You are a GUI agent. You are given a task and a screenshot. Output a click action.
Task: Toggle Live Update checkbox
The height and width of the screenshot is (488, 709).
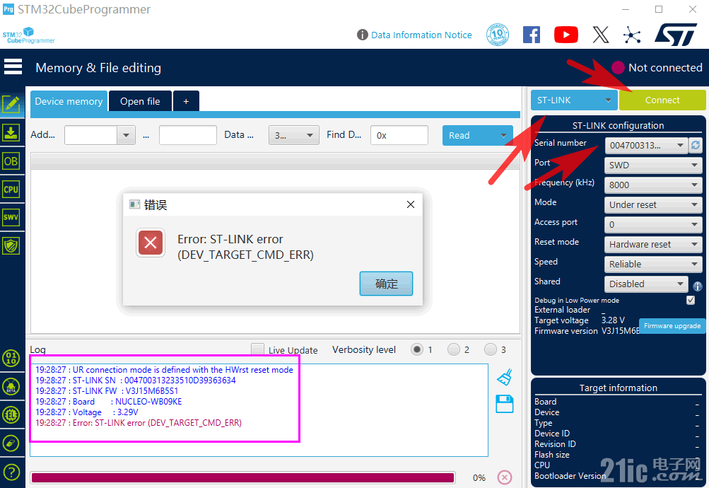point(258,349)
